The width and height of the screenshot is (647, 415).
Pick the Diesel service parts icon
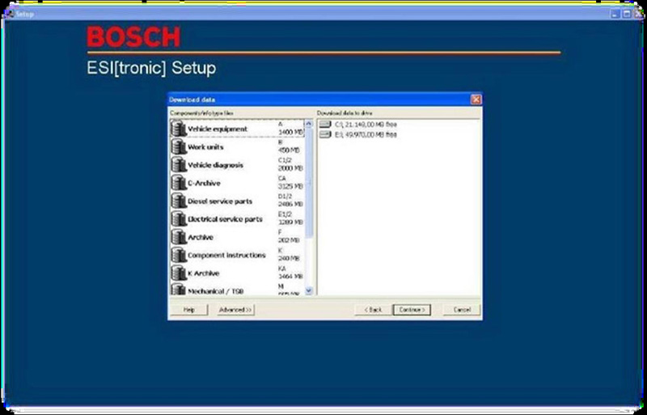coord(178,201)
